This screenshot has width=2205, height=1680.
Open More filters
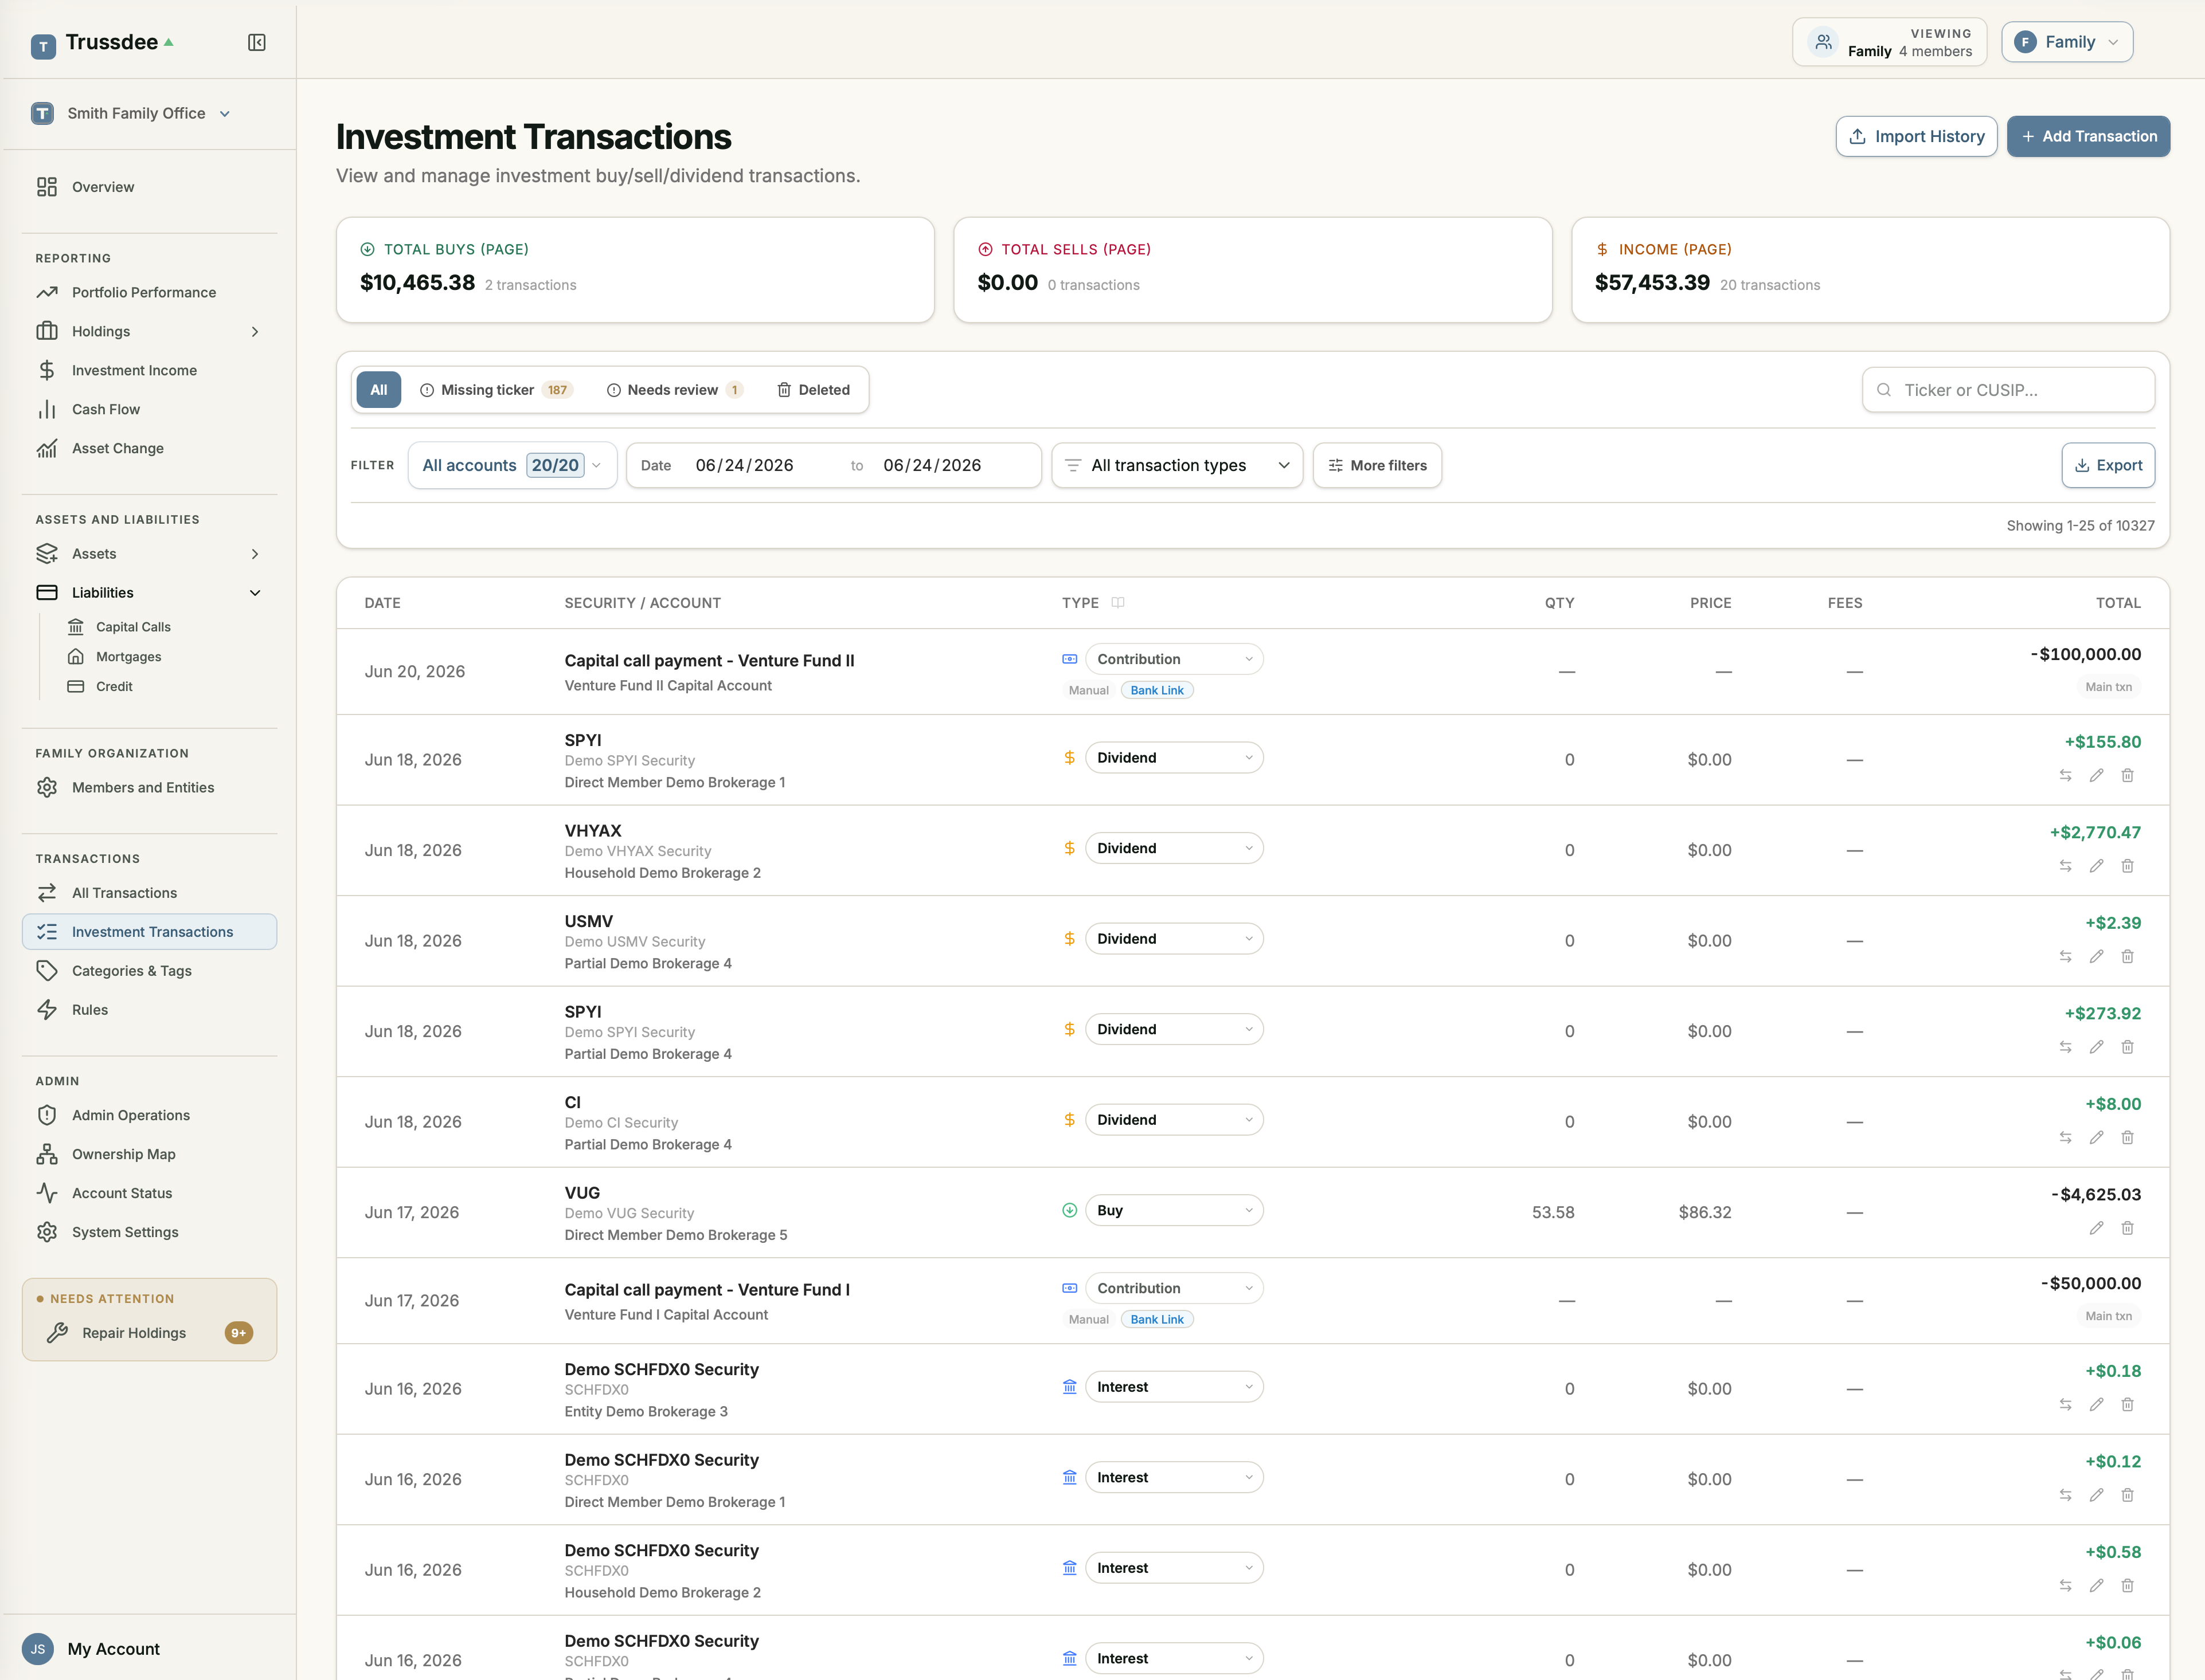[1377, 465]
